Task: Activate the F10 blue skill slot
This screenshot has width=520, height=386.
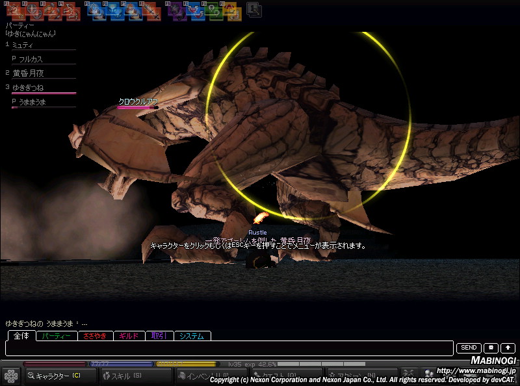Action: [x=196, y=11]
